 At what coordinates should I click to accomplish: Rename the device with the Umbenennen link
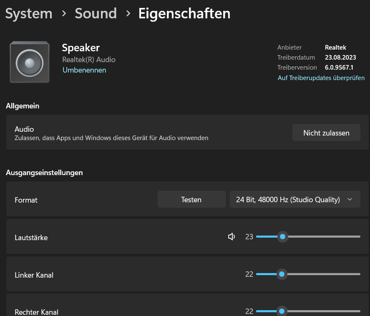coord(84,70)
